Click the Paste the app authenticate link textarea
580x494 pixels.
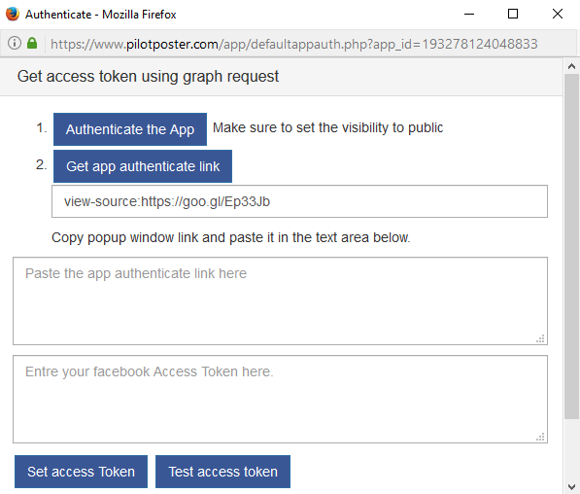(280, 301)
